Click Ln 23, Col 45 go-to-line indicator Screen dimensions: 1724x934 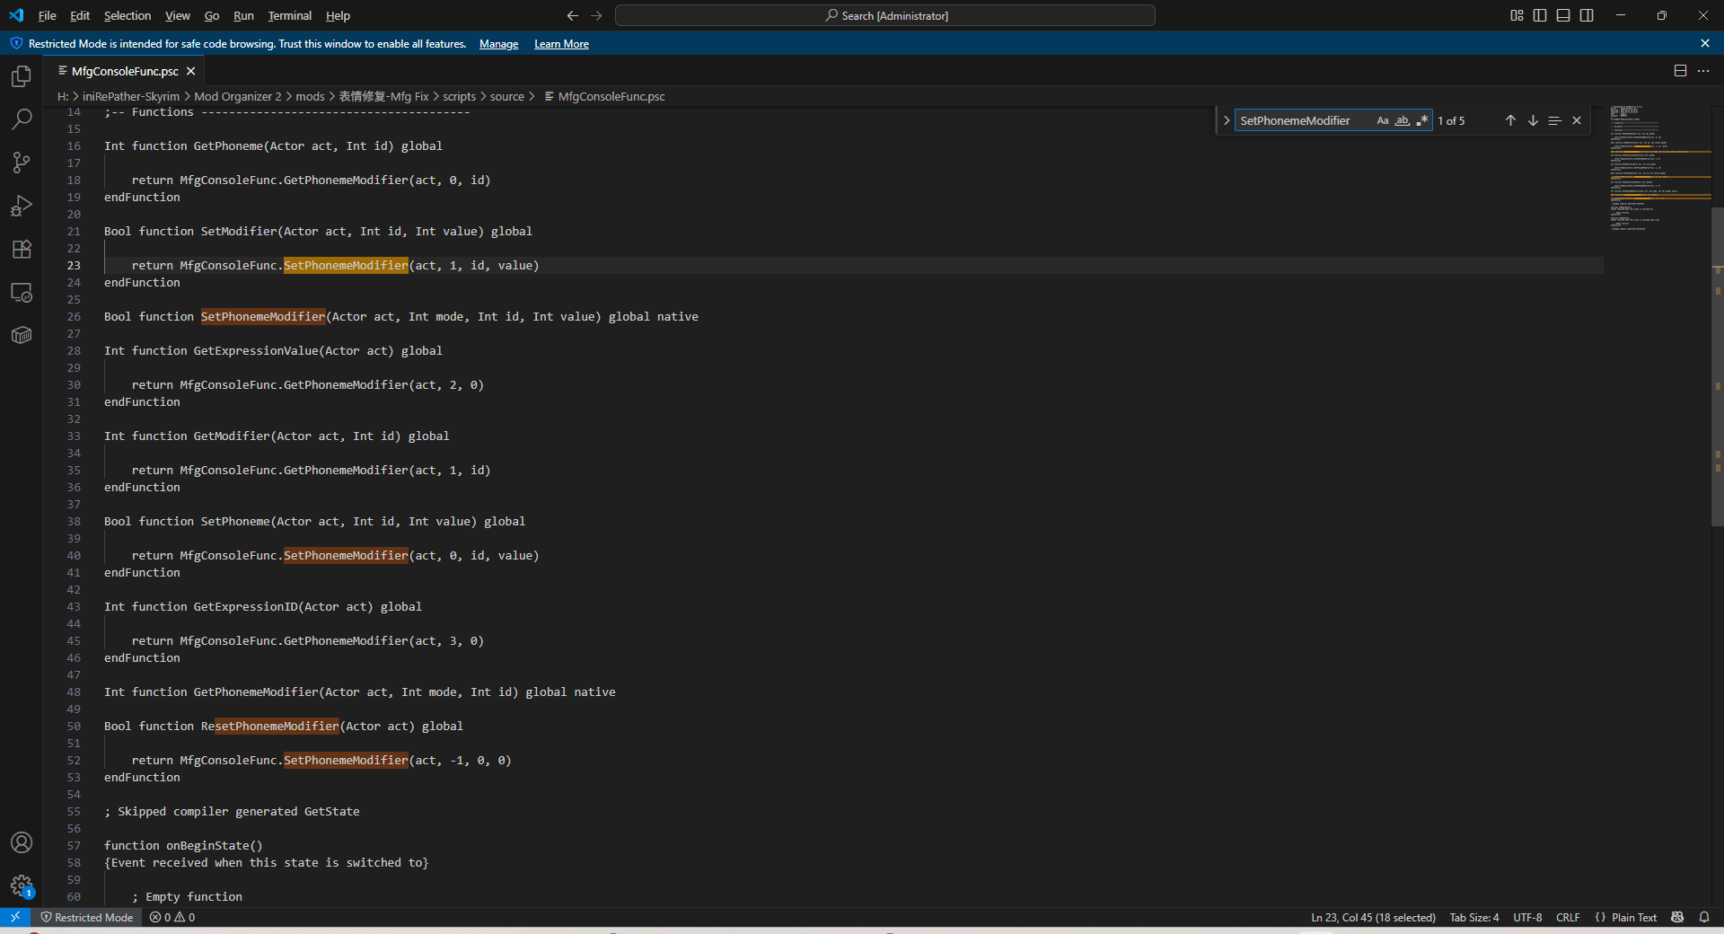[1373, 917]
